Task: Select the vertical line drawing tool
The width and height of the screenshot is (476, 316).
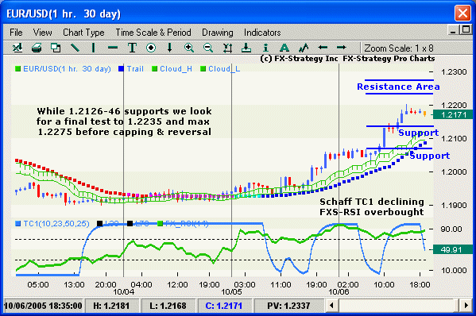Action: pyautogui.click(x=94, y=48)
